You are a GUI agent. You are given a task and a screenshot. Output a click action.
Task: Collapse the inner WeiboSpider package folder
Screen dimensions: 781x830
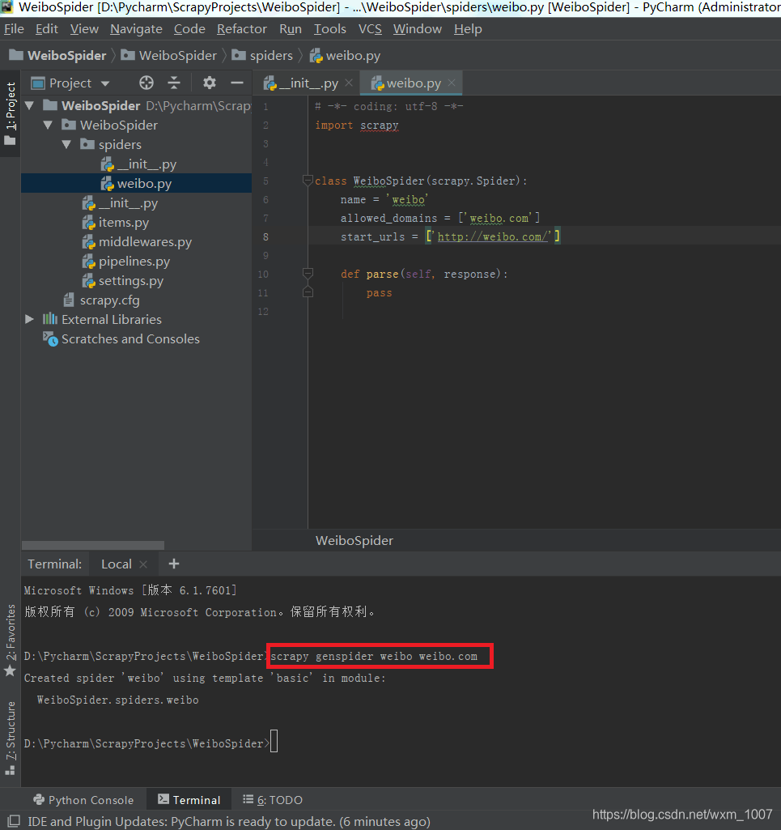click(x=48, y=125)
